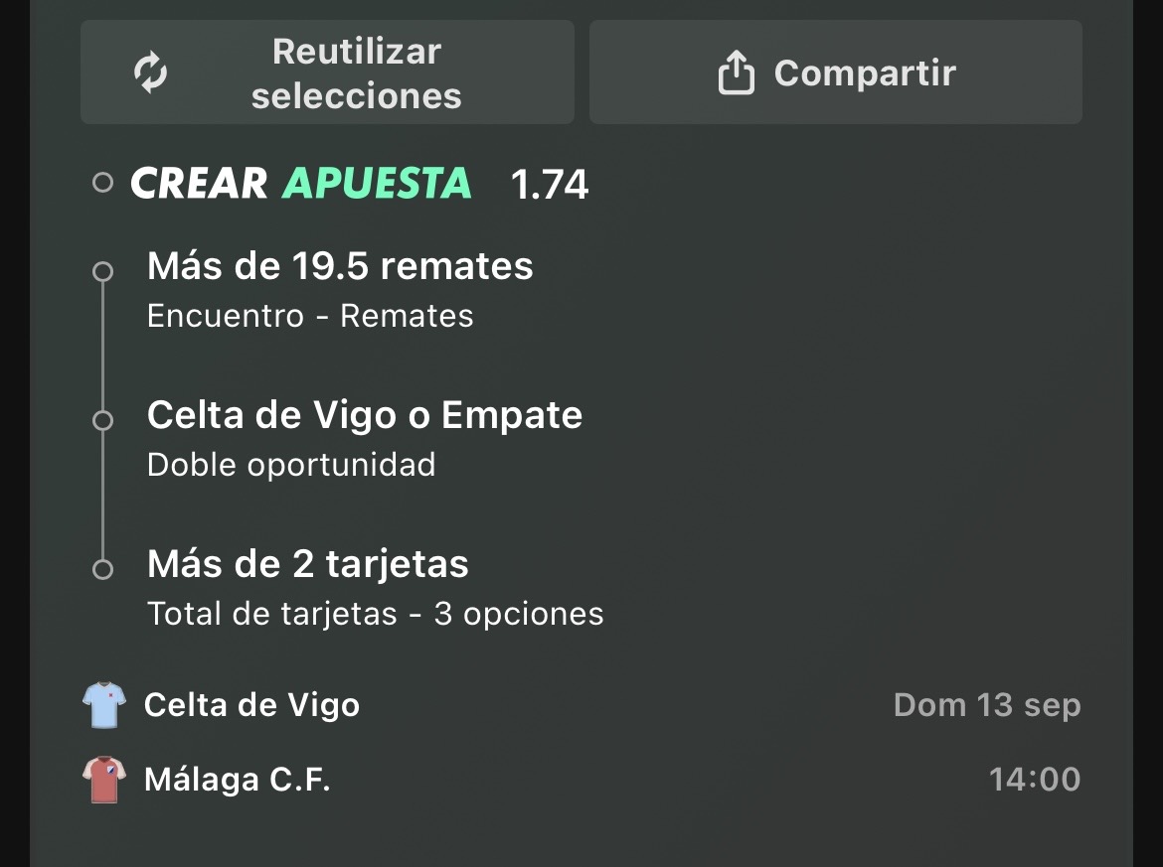
Task: Click the Dom 13 sep match date
Action: coord(987,705)
